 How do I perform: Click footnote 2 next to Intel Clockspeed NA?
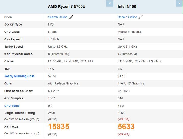click(123, 39)
